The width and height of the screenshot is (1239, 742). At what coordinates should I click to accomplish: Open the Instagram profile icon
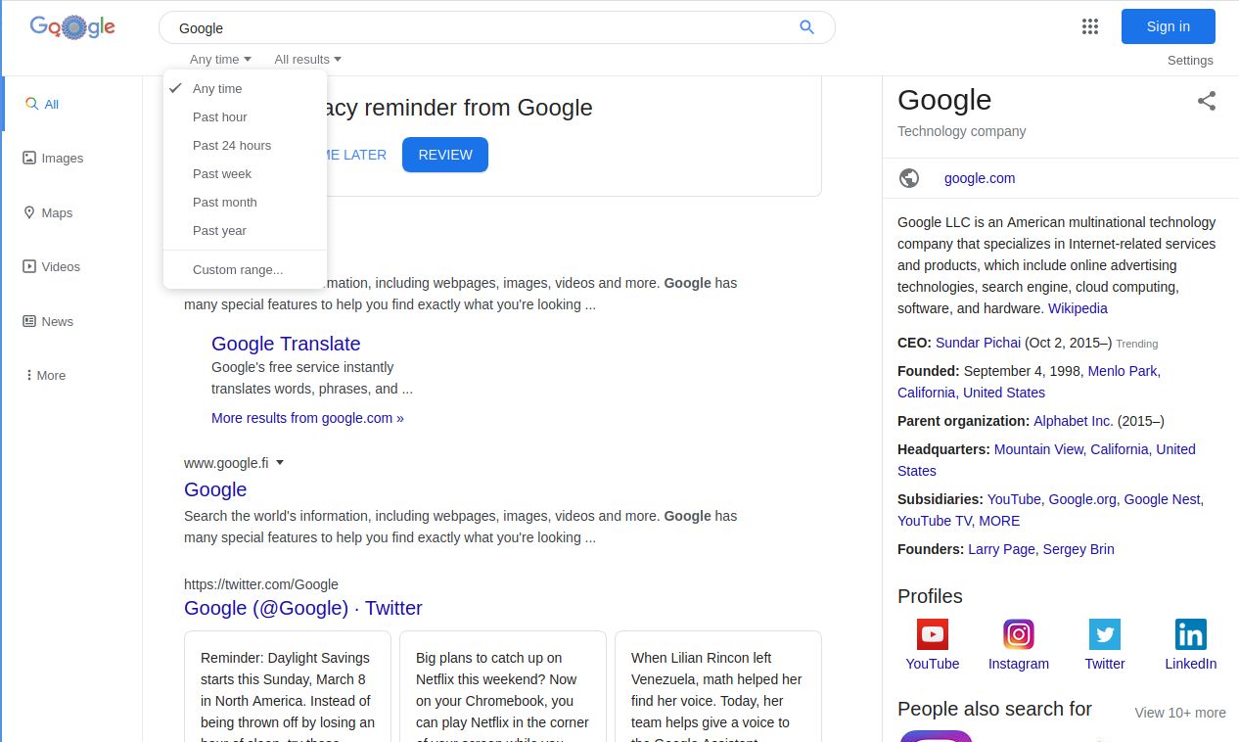1019,634
